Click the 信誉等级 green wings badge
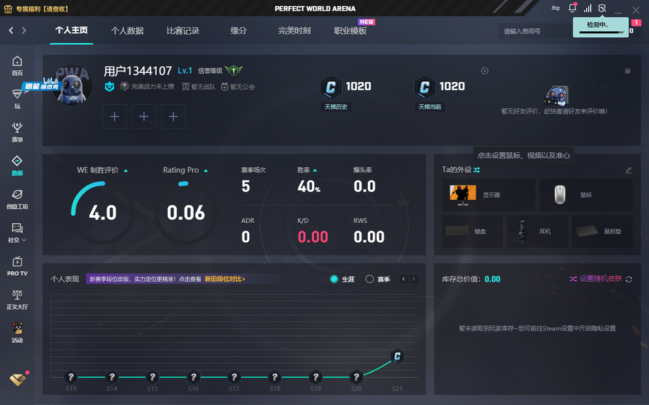This screenshot has width=649, height=405. (x=234, y=70)
